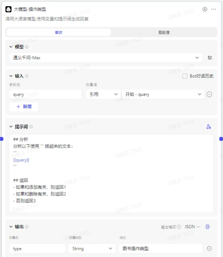Screen dimensions: 223x257
Task: Click the ## 分析 heading in prompt
Action: click(x=21, y=139)
